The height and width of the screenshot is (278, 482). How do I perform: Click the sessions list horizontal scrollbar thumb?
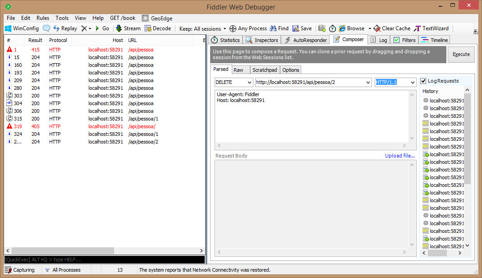(x=63, y=250)
